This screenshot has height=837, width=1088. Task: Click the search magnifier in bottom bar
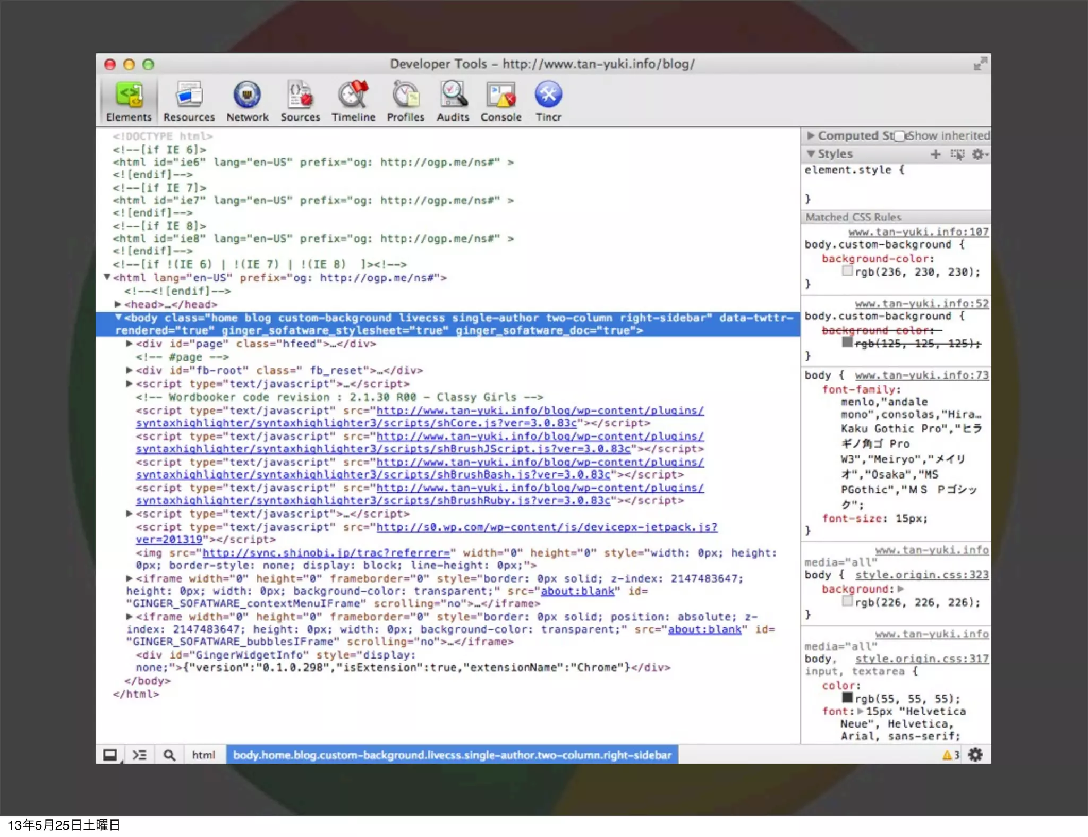point(169,755)
